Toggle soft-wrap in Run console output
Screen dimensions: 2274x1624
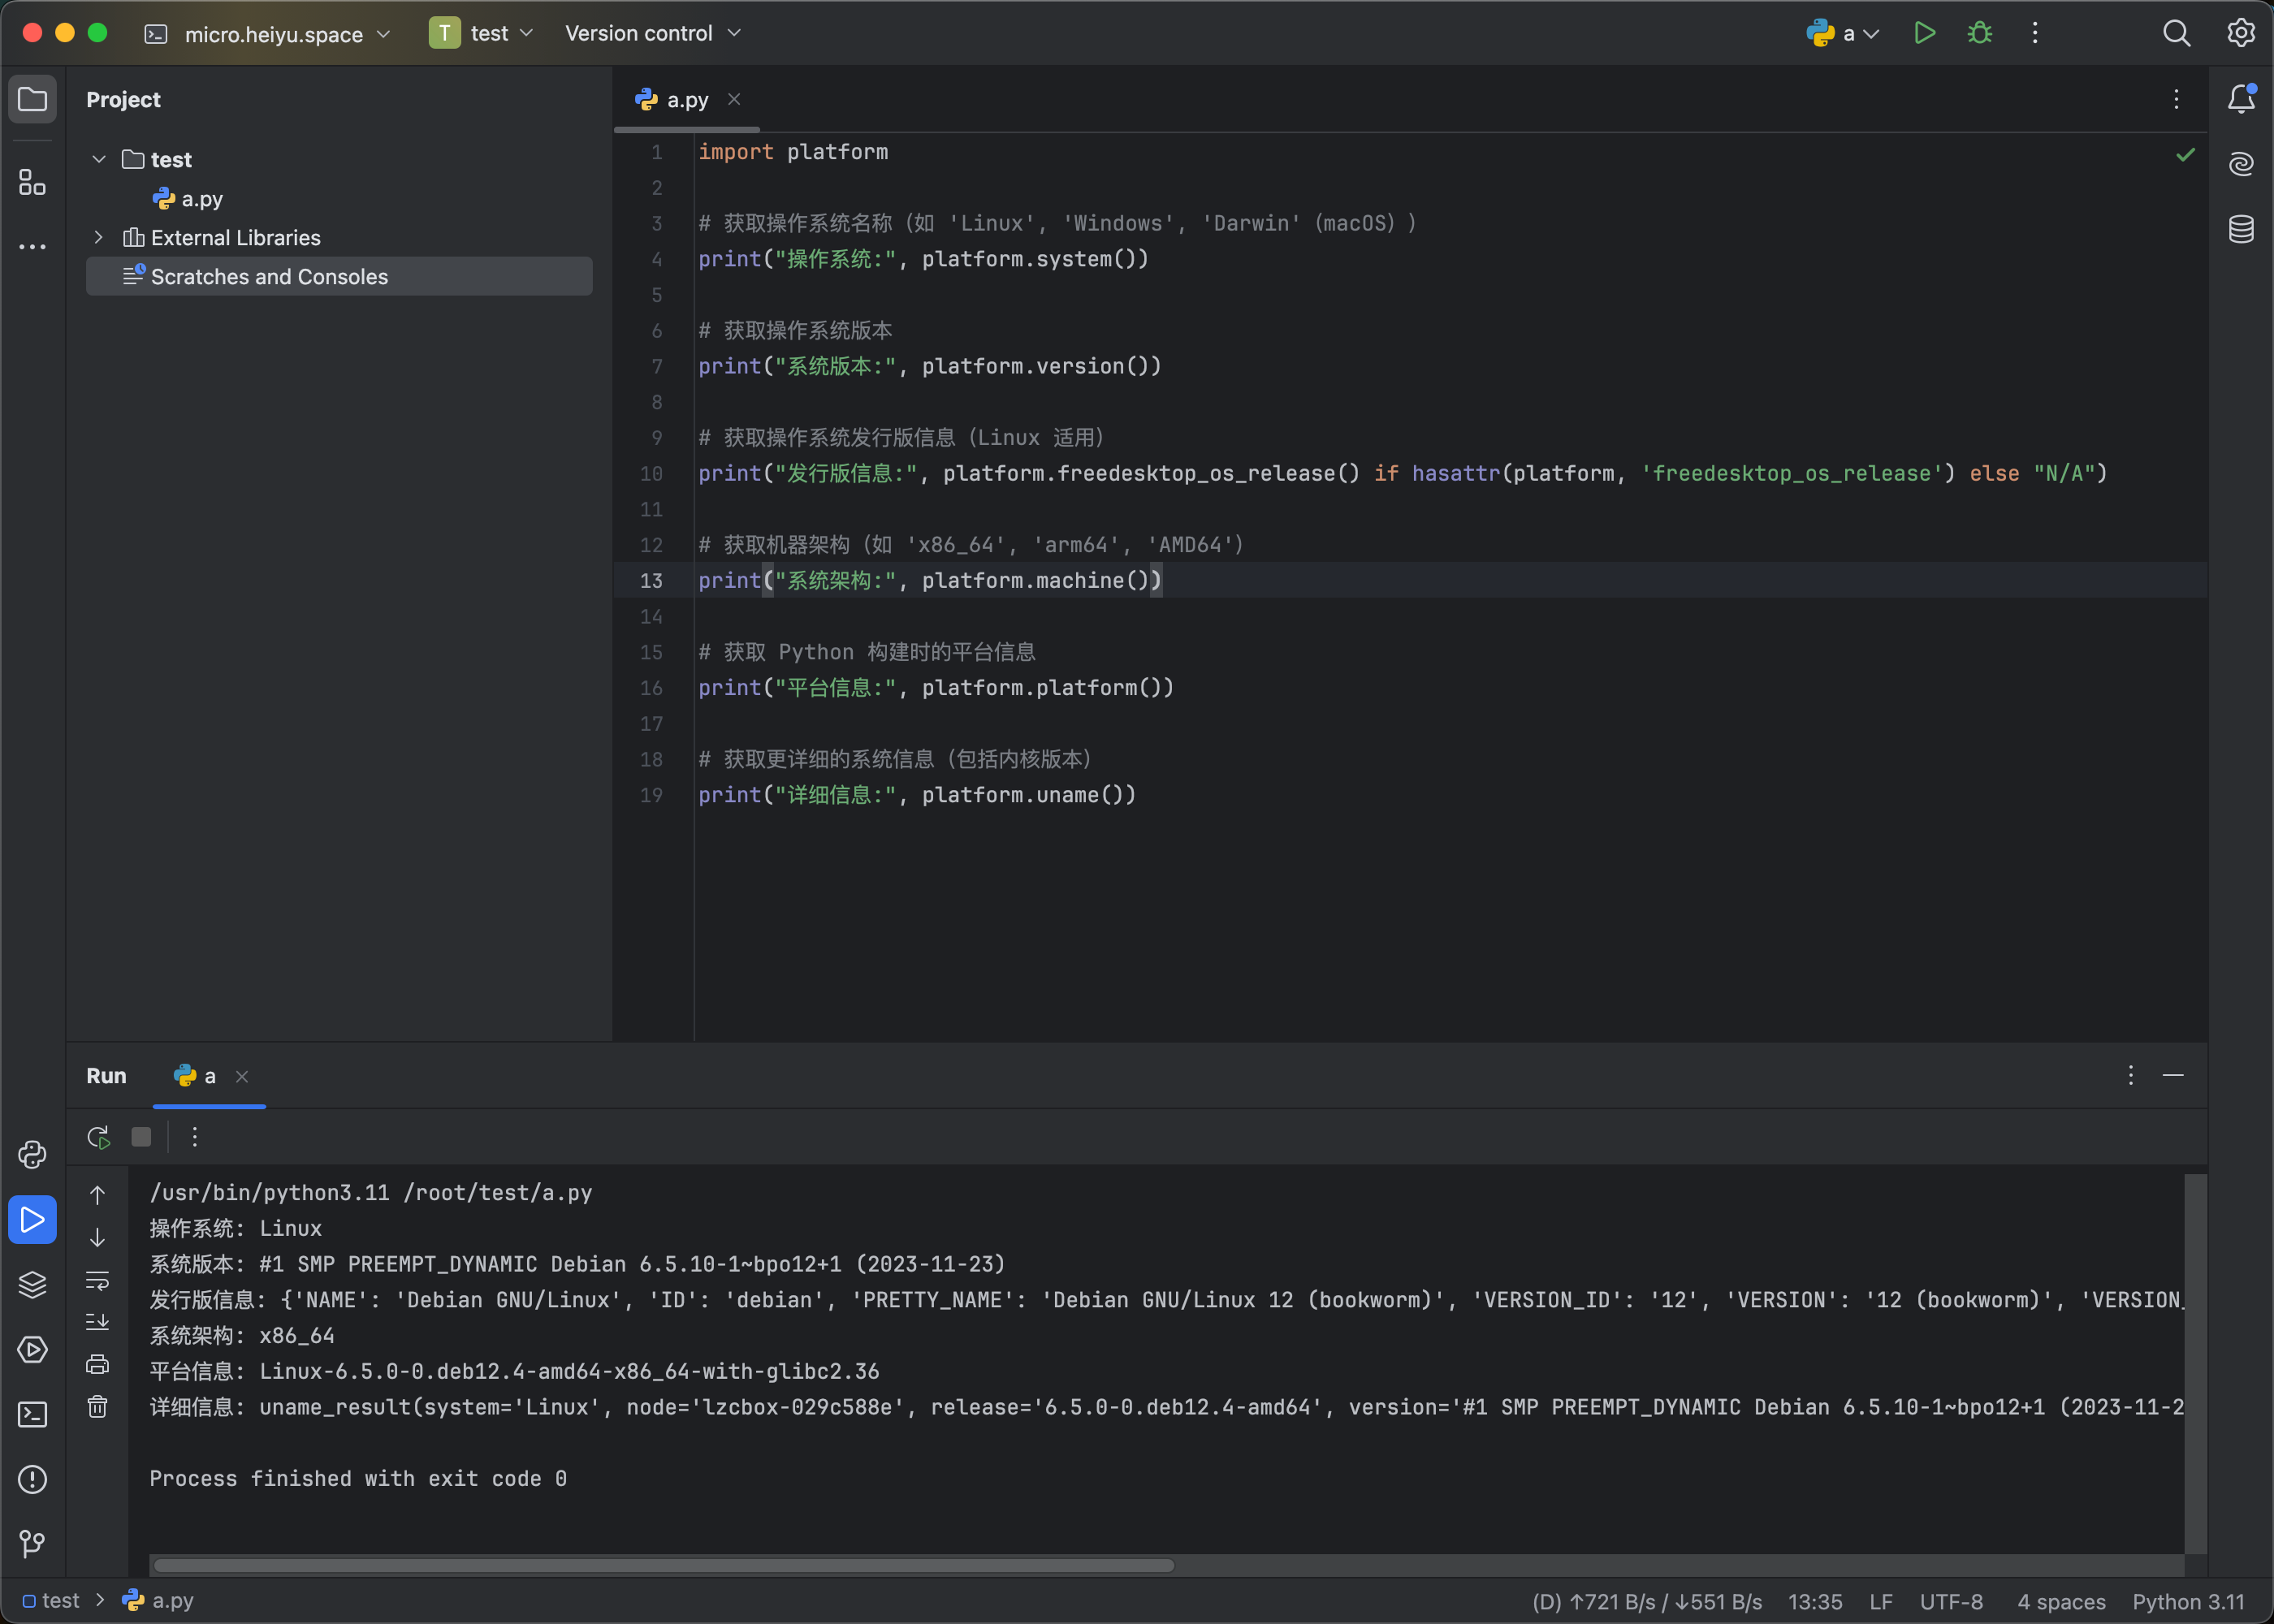point(97,1280)
